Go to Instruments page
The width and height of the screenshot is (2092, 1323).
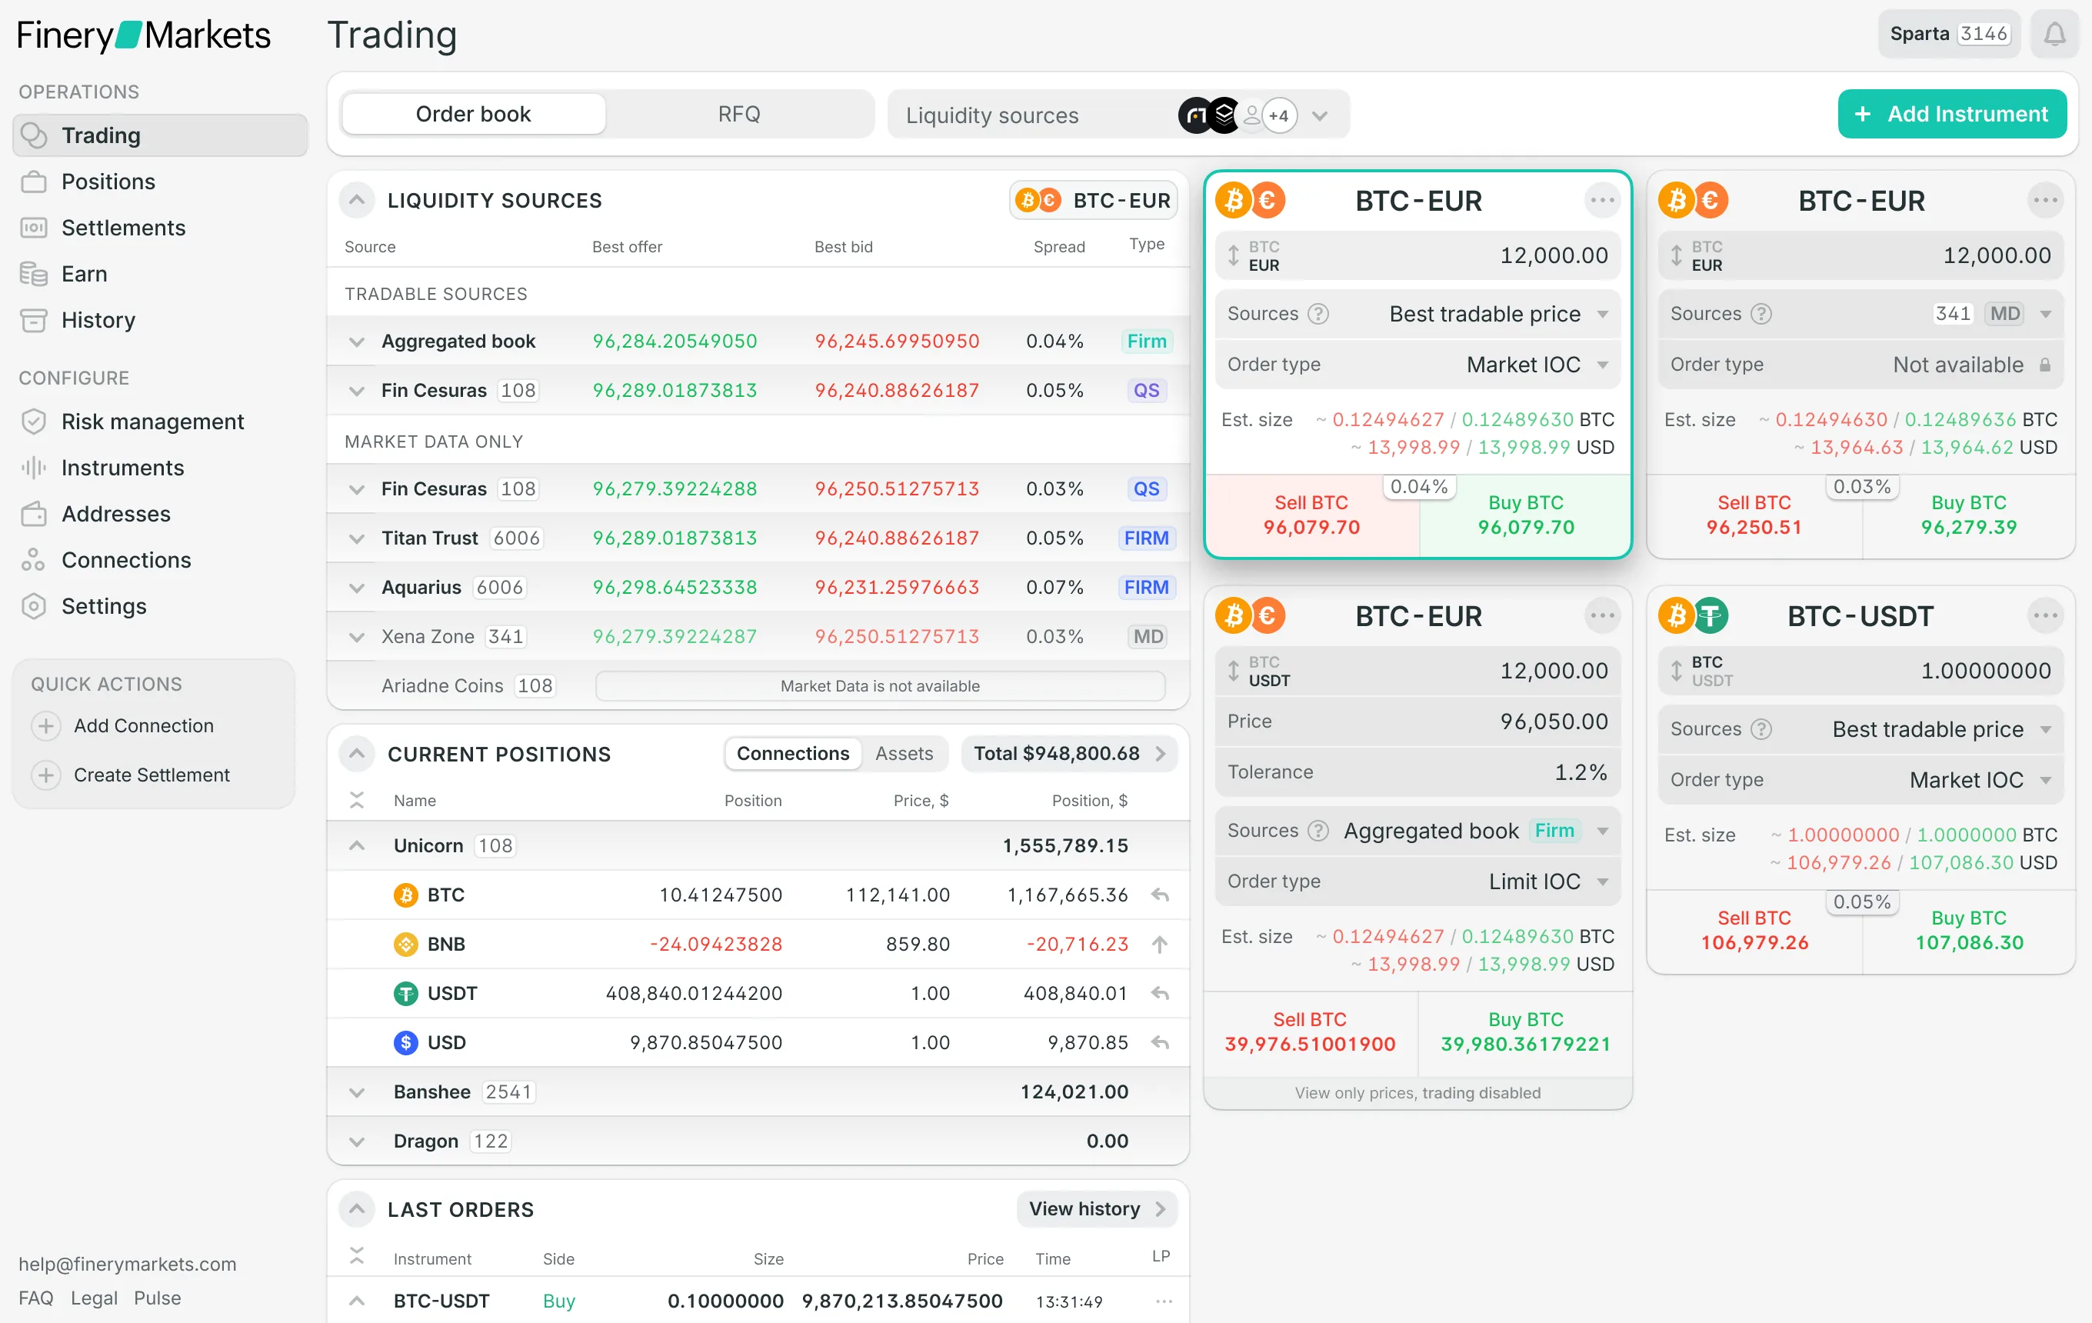pos(122,468)
